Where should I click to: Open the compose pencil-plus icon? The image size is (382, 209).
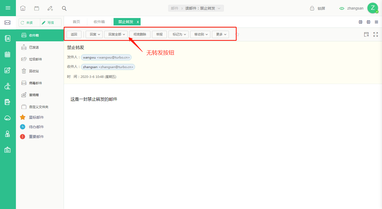pos(50,8)
